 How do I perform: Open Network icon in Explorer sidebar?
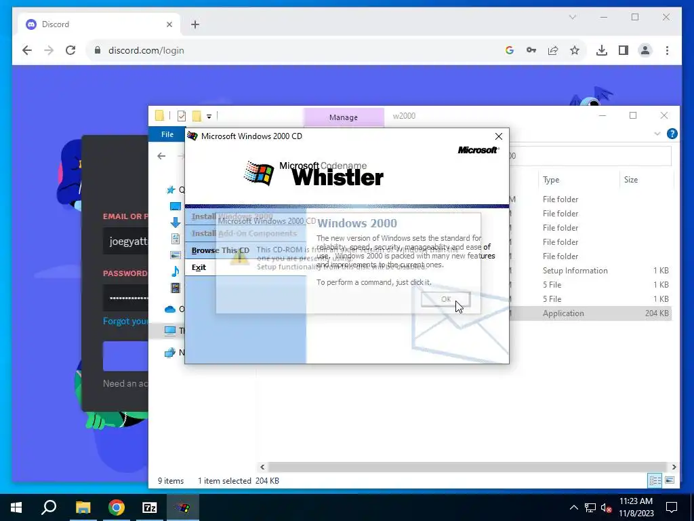pyautogui.click(x=170, y=353)
